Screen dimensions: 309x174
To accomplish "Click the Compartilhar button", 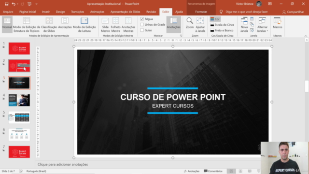I will [293, 12].
